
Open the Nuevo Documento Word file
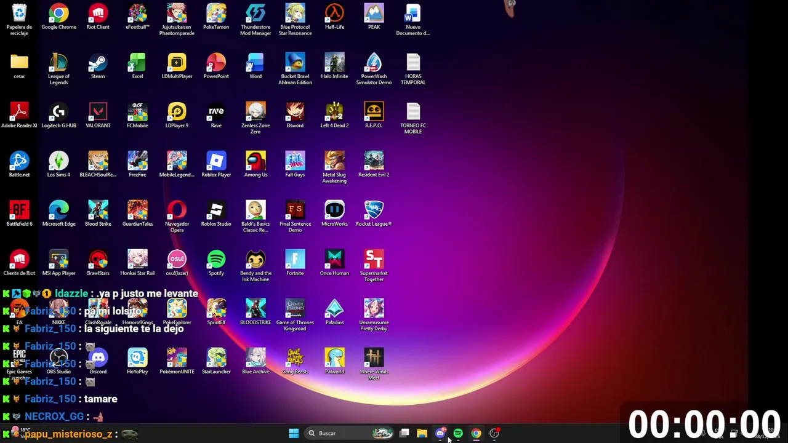(413, 20)
